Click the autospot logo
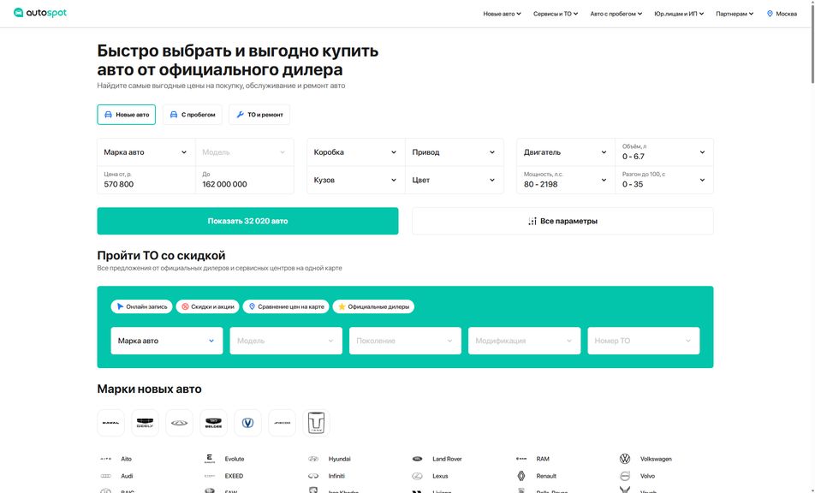 [x=40, y=13]
